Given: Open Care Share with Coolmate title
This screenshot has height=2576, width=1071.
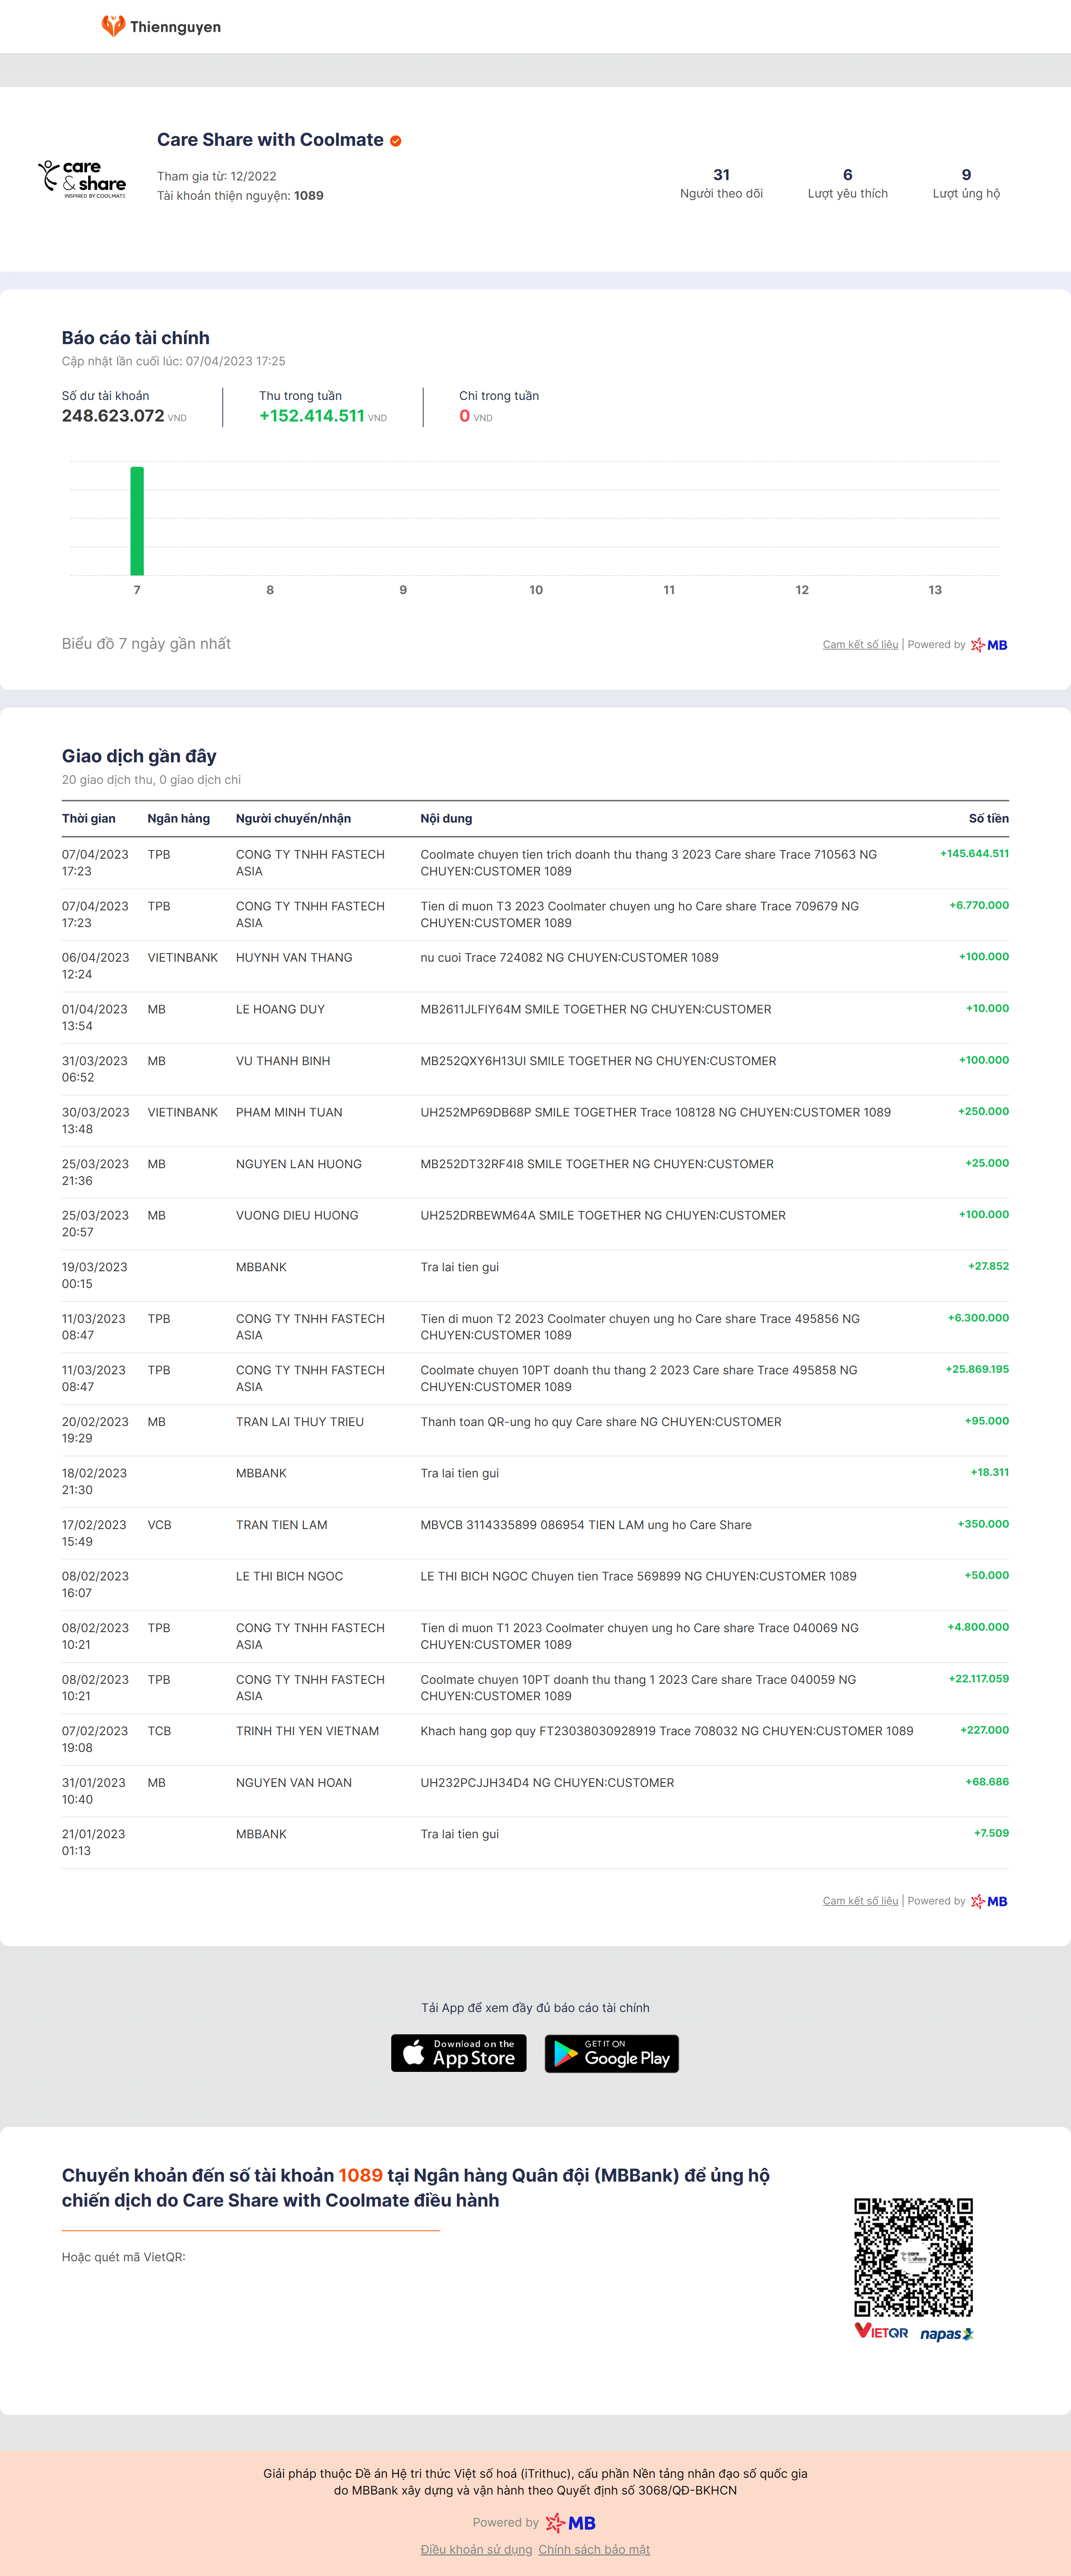Looking at the screenshot, I should (270, 140).
